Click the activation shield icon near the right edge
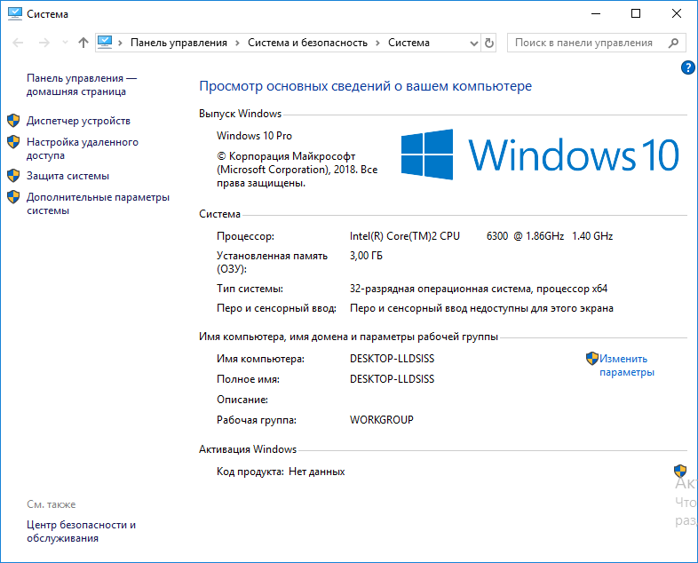 (680, 471)
